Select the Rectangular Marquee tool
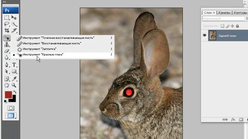248x139 pixels. click(x=7, y=18)
